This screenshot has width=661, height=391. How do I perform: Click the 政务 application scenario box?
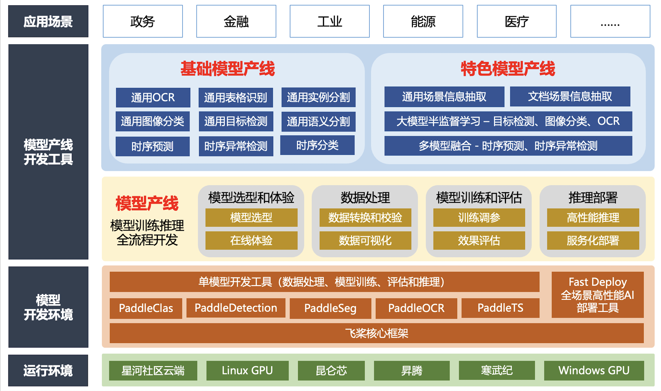coord(143,21)
